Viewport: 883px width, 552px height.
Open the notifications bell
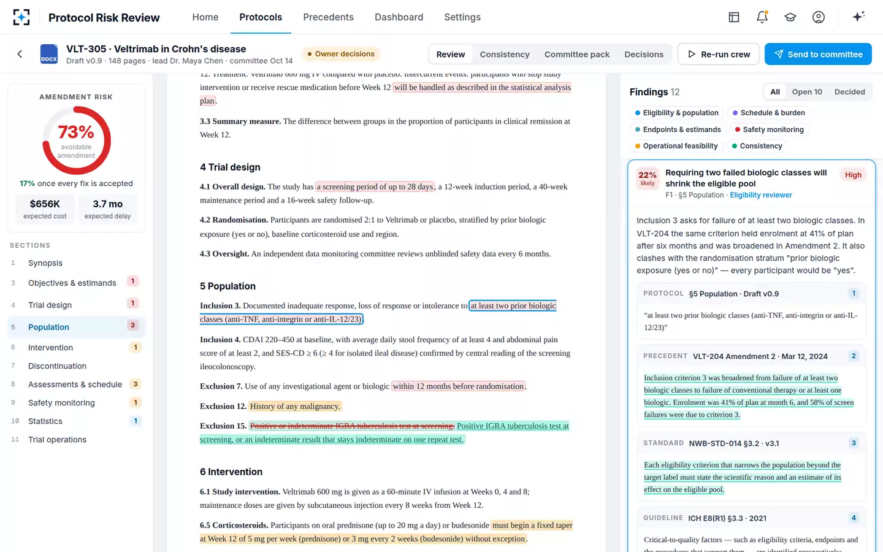coord(762,17)
